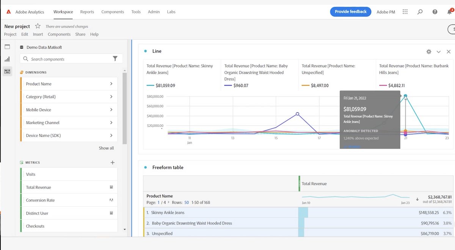Open the Share menu
455x250 pixels.
[x=80, y=34]
